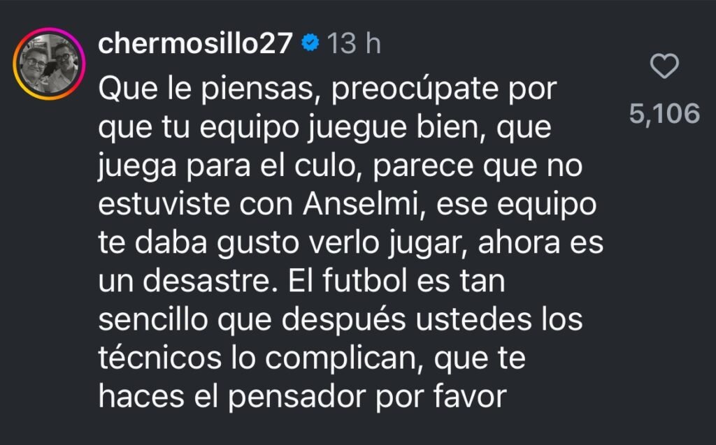View the 5,106 likes count
The image size is (716, 445).
664,113
